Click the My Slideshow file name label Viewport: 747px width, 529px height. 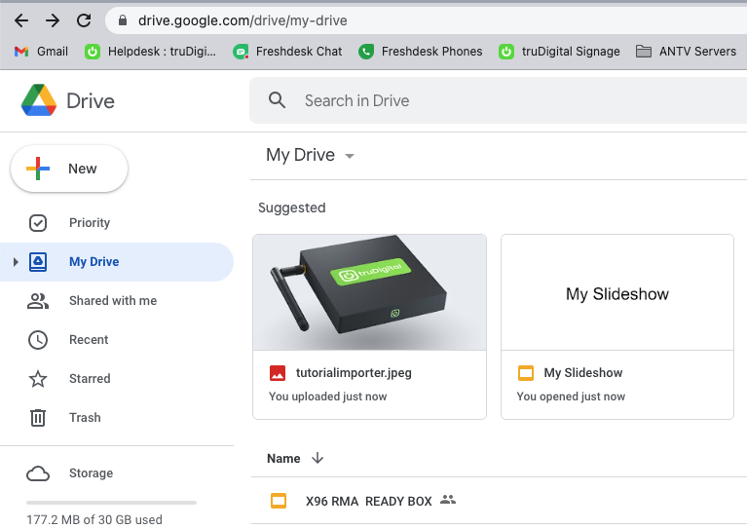pyautogui.click(x=583, y=373)
